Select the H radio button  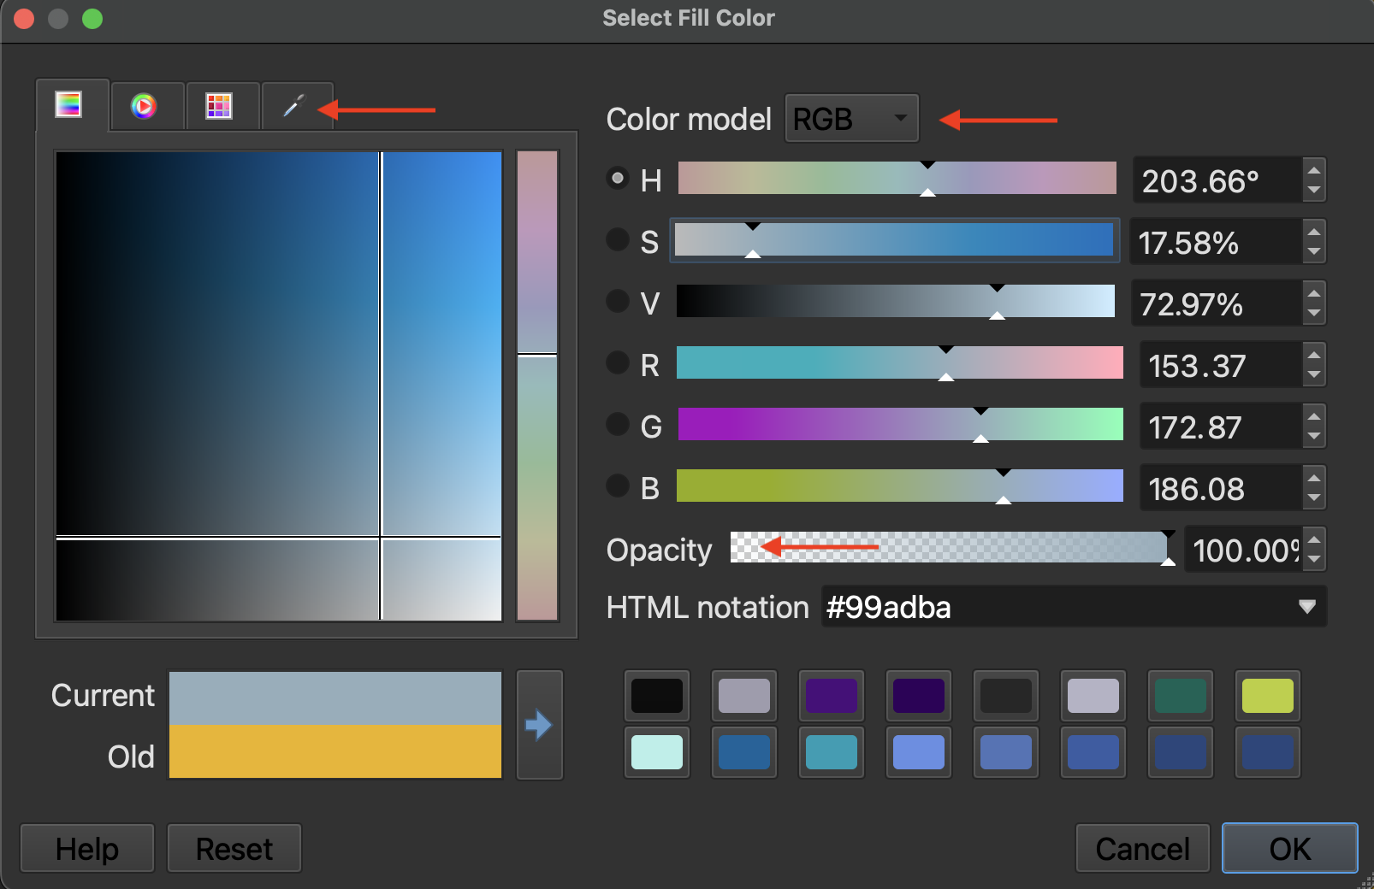coord(617,179)
